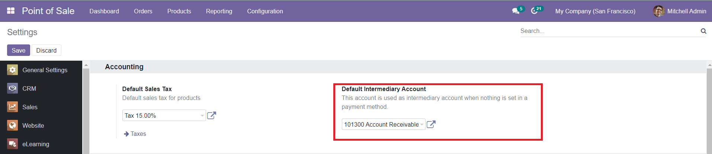Open the activities clock icon
712x154 pixels.
pyautogui.click(x=535, y=11)
